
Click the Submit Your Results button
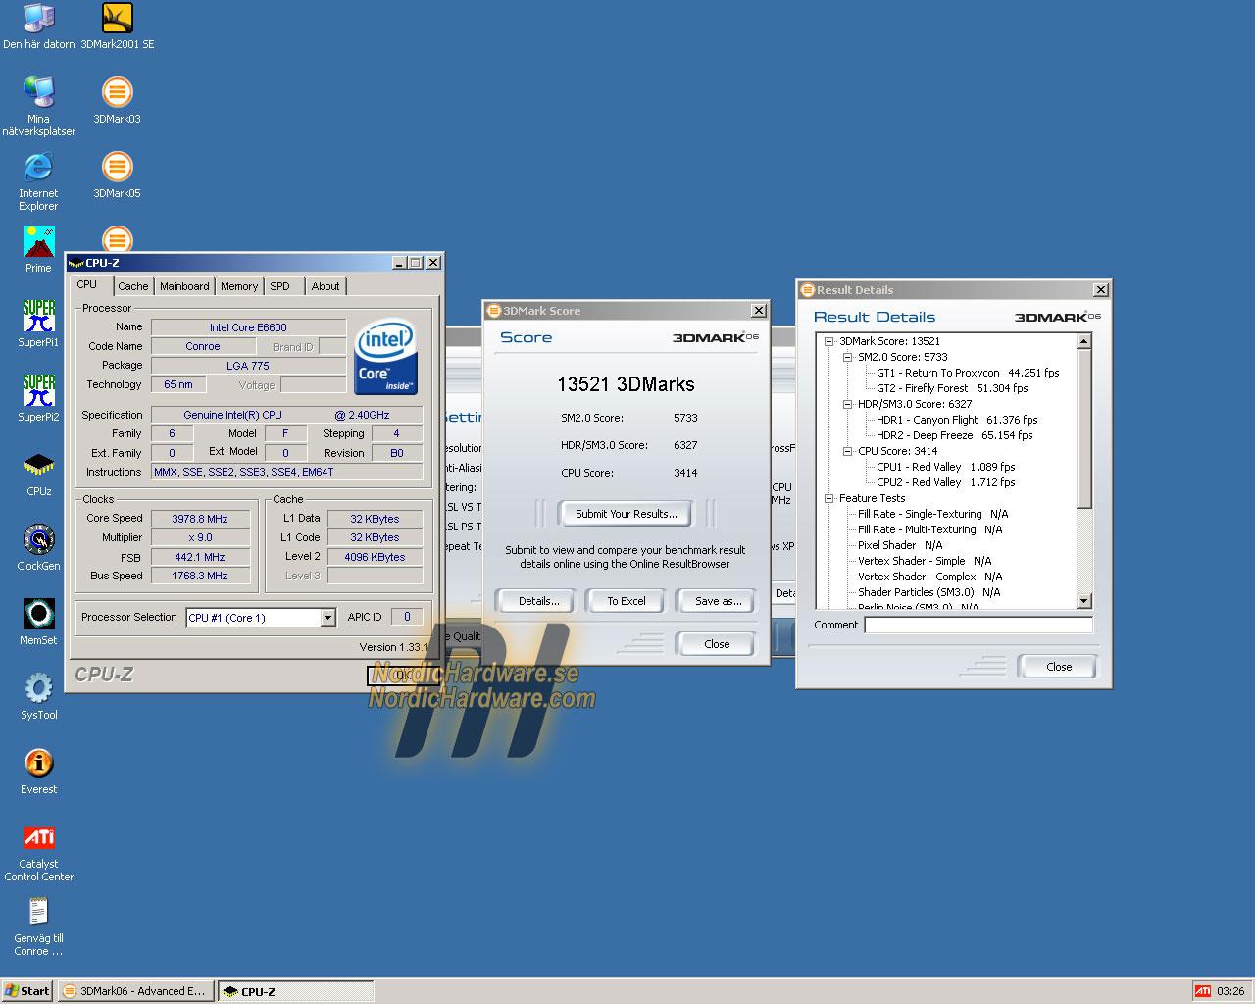click(626, 514)
